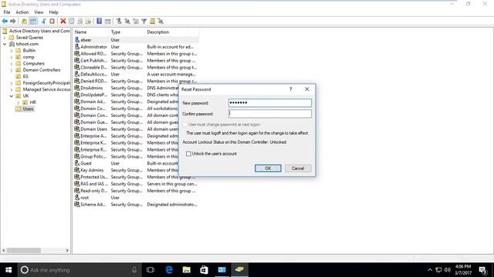This screenshot has width=494, height=277.
Task: Click the User must change password checkbox
Action: point(185,125)
